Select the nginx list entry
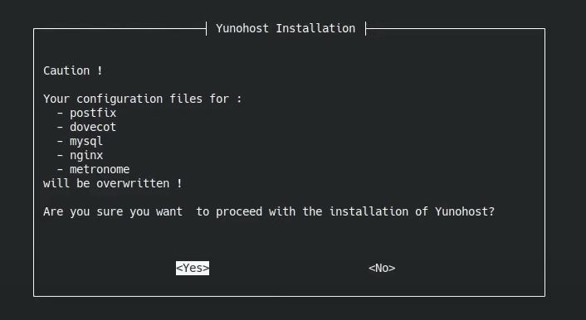The image size is (586, 320). (x=86, y=155)
